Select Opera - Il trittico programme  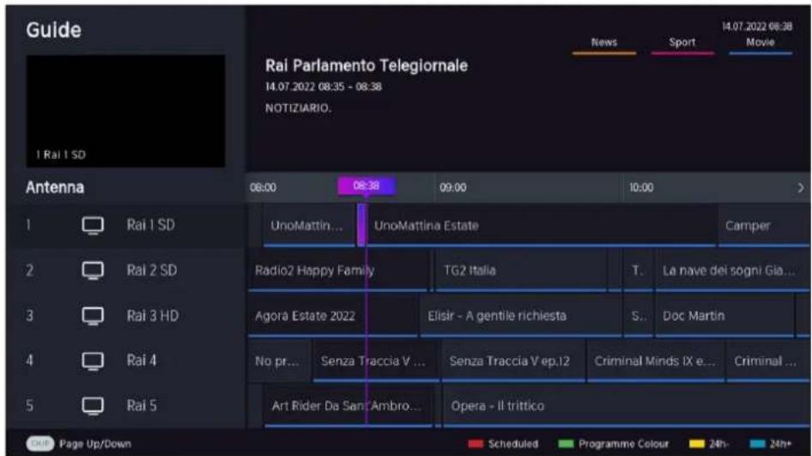click(626, 405)
